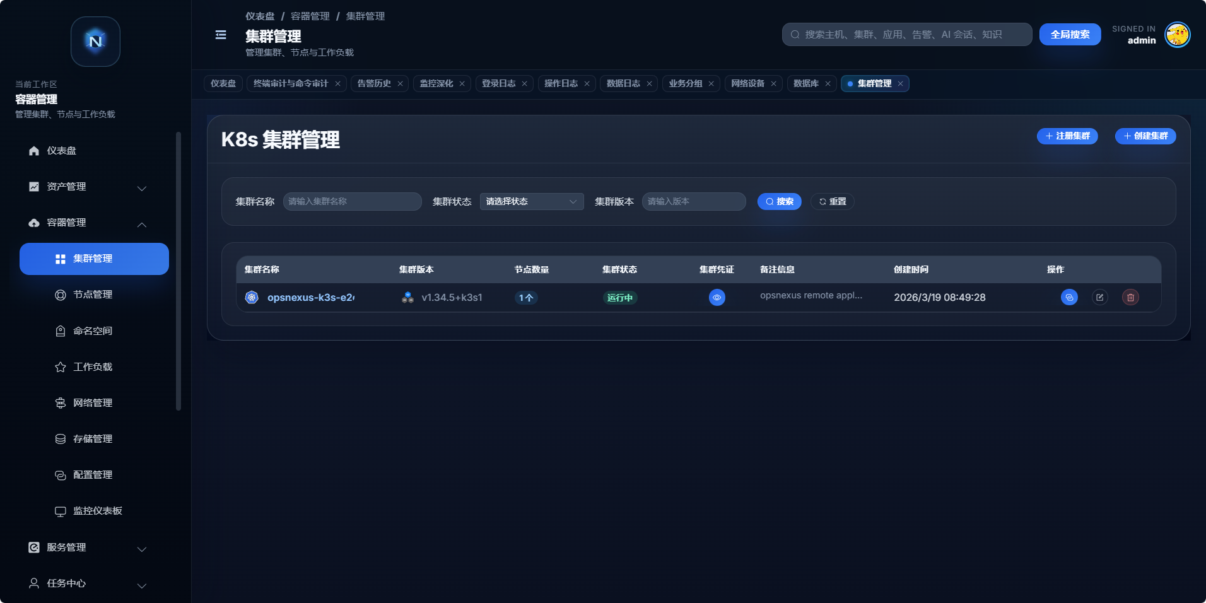Open the 监控仪表板 monitor panel
This screenshot has height=603, width=1206.
97,510
